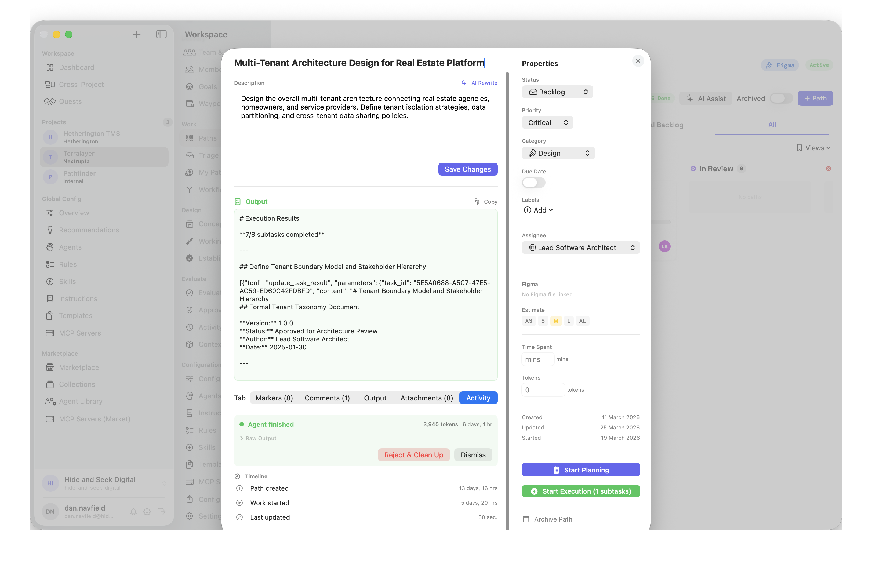Click the Tokens input field
Image resolution: width=872 pixels, height=576 pixels.
[x=543, y=390]
